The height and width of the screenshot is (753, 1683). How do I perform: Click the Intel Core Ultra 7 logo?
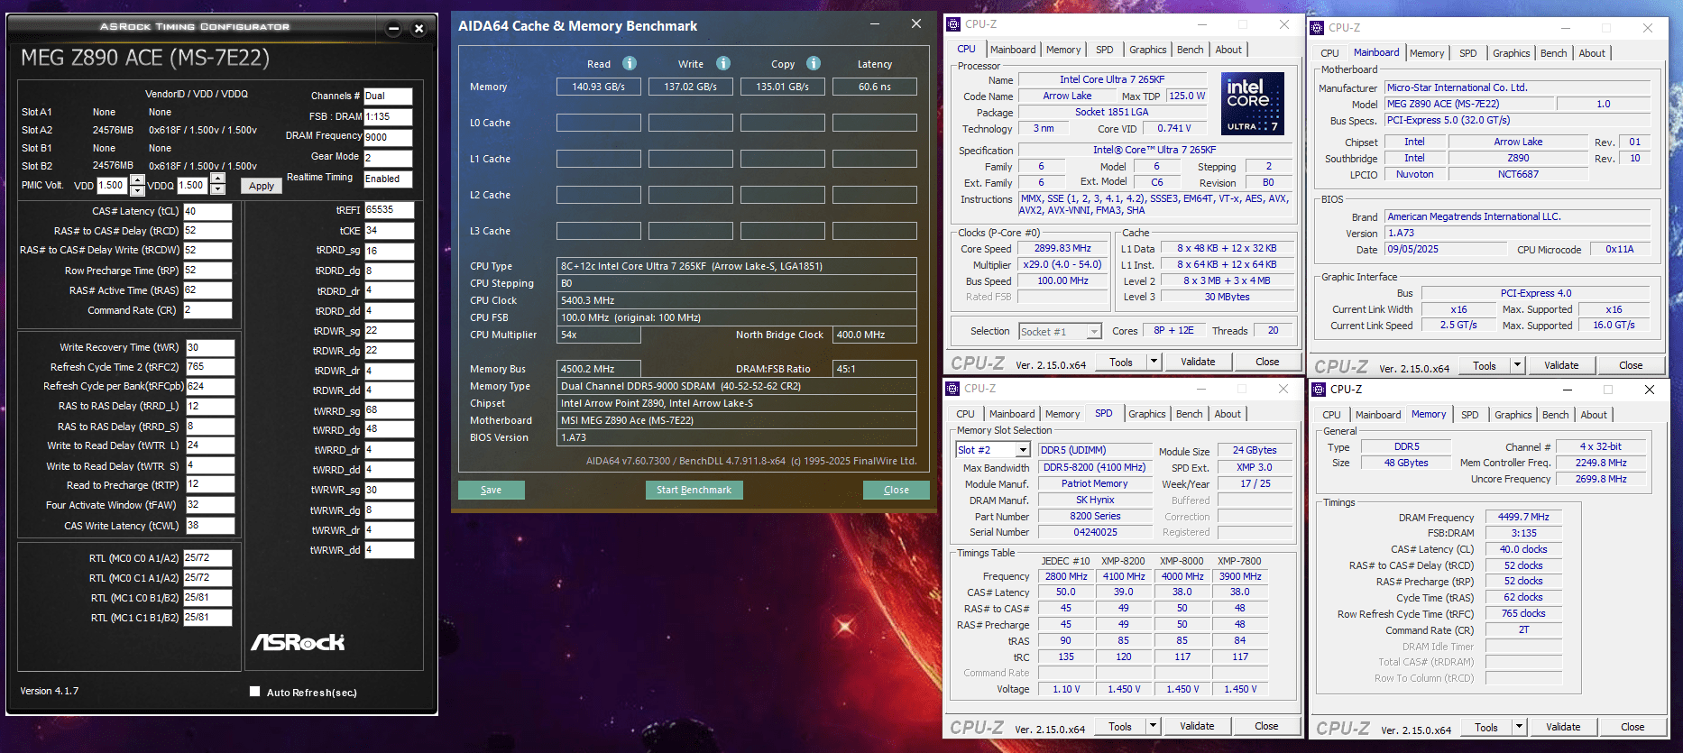[x=1252, y=103]
